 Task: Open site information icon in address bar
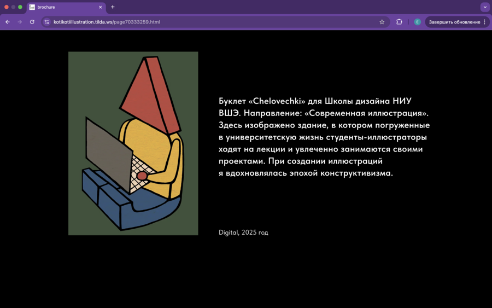[x=47, y=22]
